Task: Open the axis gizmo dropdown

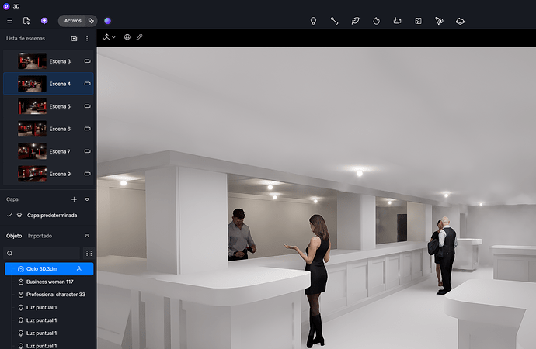Action: coord(109,37)
